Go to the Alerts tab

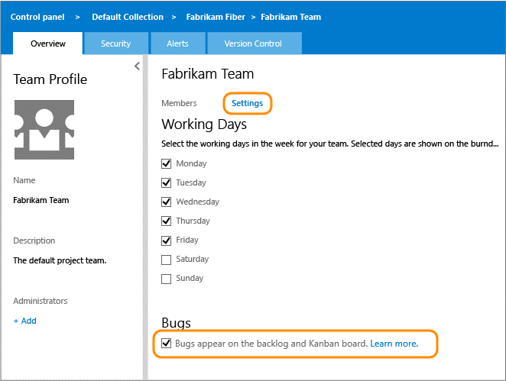[177, 44]
